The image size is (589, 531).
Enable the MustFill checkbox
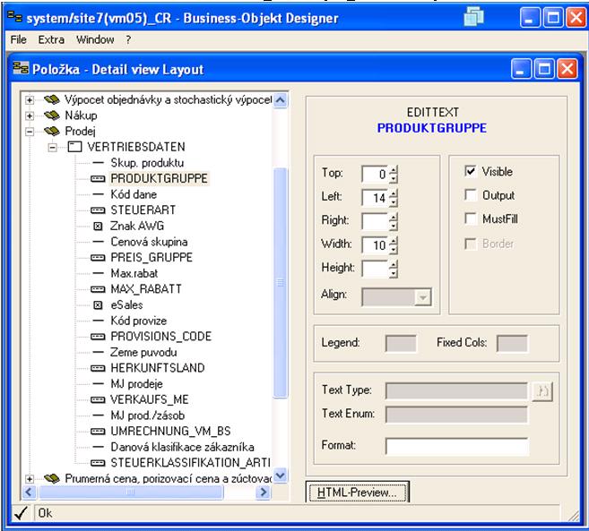pos(471,218)
